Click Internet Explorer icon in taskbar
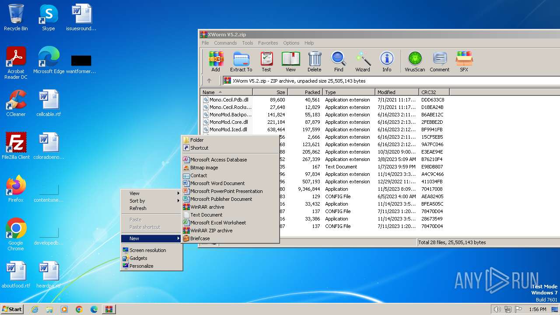Image resolution: width=560 pixels, height=315 pixels. point(35,309)
